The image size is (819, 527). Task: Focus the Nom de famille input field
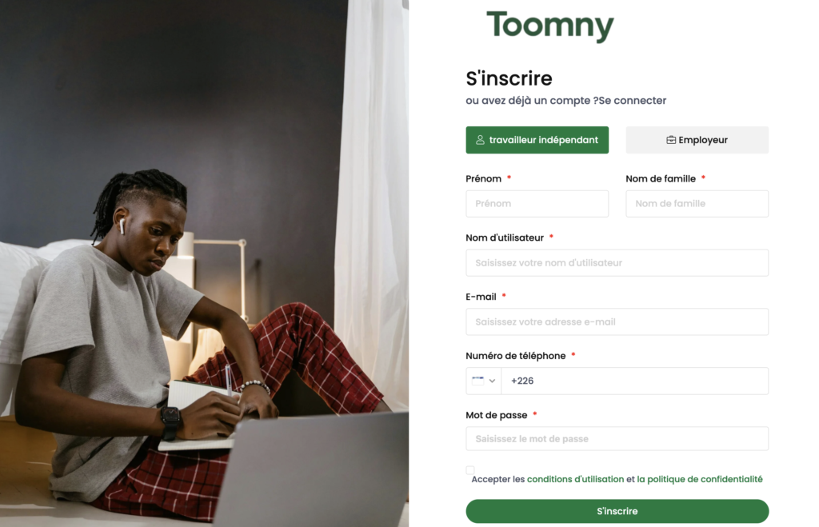tap(697, 204)
